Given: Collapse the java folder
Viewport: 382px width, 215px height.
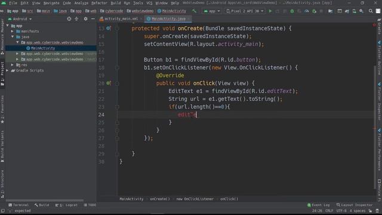Looking at the screenshot, I should click(x=12, y=37).
